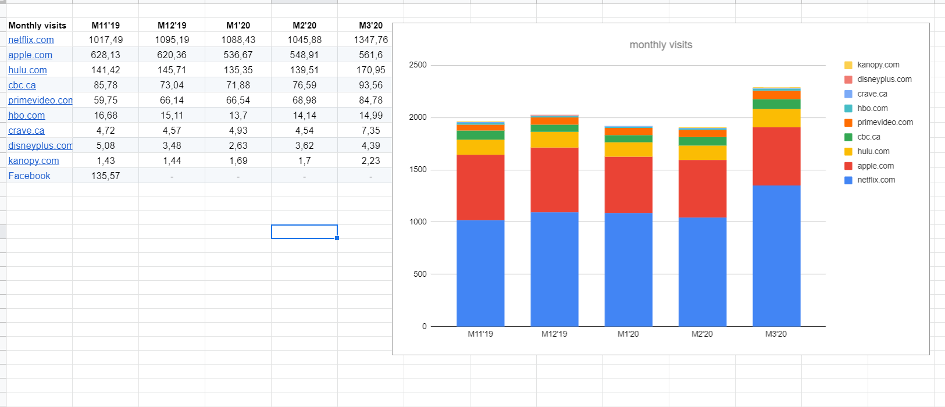The width and height of the screenshot is (945, 407).
Task: Click the hbo.com legend swatch
Action: [848, 108]
